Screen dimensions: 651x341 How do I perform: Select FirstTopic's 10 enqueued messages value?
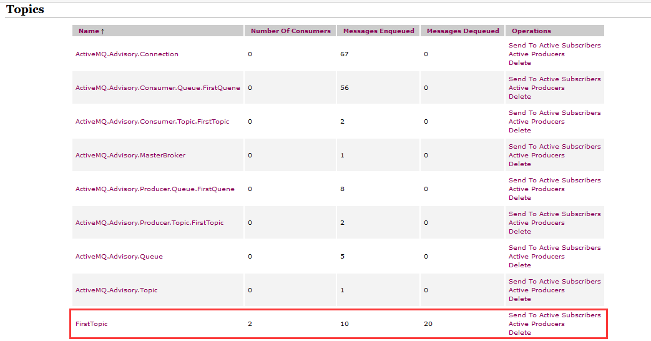[x=345, y=324]
